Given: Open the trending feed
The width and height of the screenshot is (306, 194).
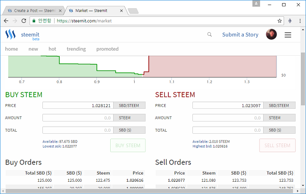Looking at the screenshot, I should point(76,49).
